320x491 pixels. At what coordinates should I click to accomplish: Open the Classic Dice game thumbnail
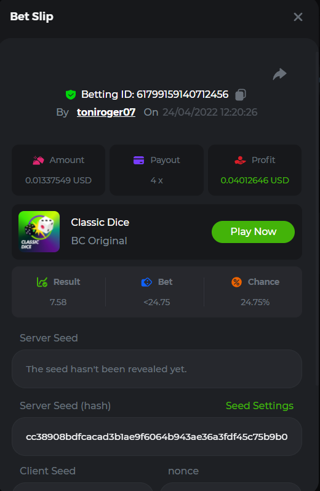39,232
